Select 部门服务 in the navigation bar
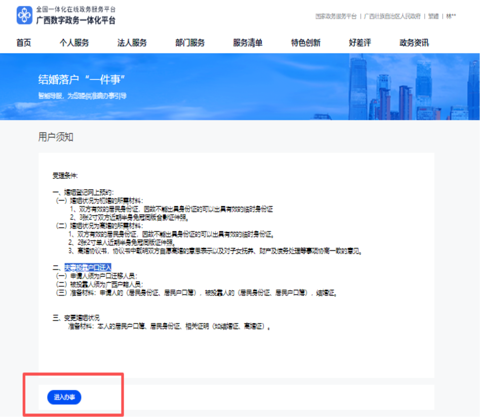 pos(190,43)
